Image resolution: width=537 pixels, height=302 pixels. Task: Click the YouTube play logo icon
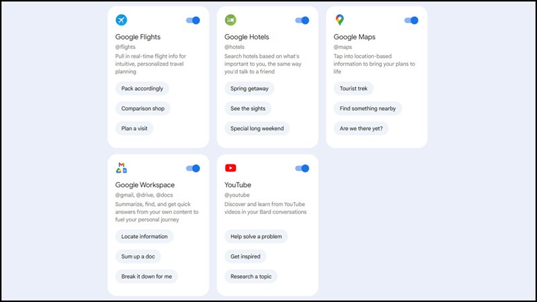tap(230, 168)
